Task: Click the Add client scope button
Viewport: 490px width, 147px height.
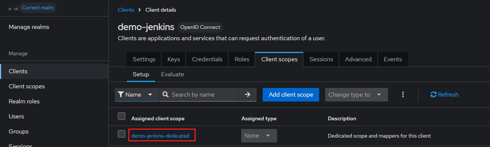Action: 291,95
